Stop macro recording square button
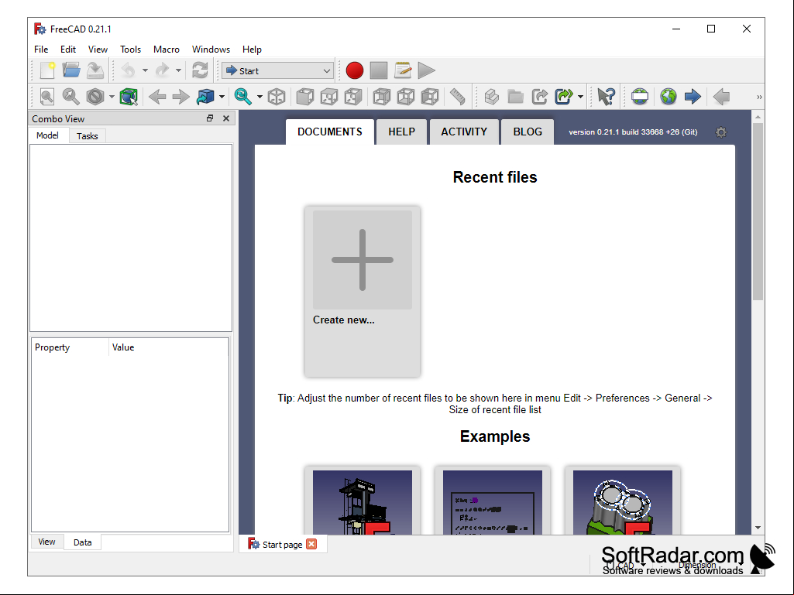 (379, 70)
